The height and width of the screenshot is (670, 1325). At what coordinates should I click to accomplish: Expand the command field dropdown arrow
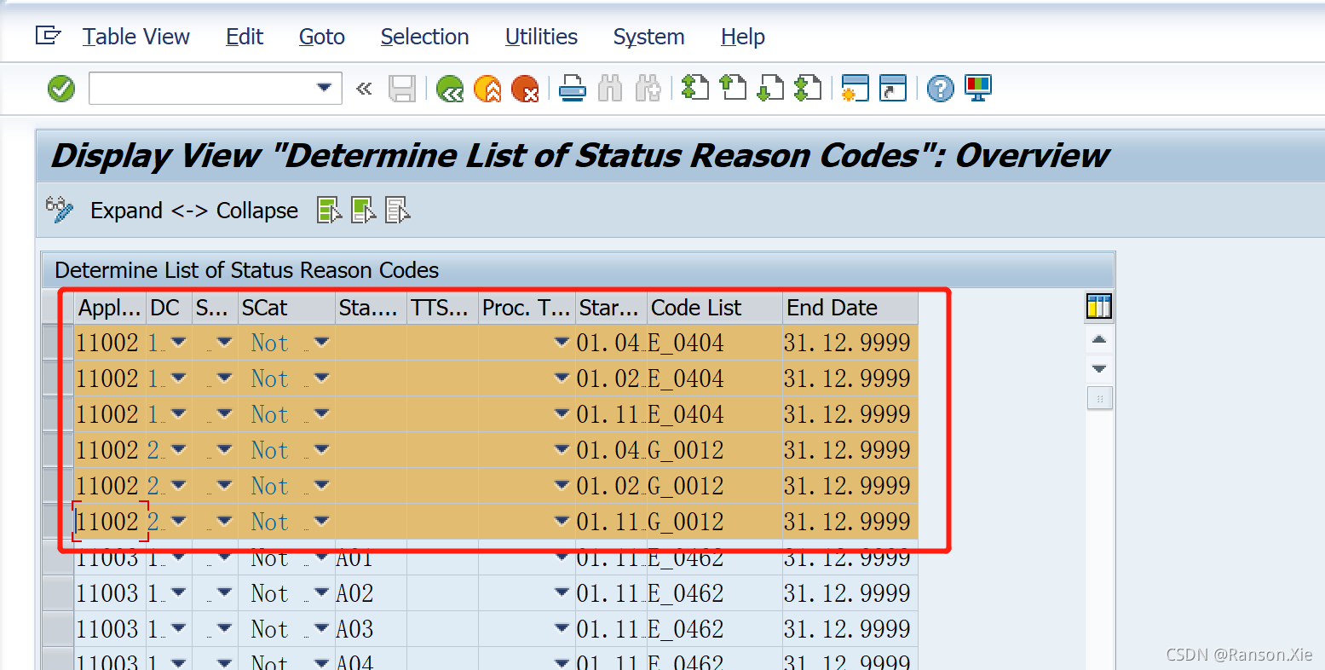[x=324, y=88]
